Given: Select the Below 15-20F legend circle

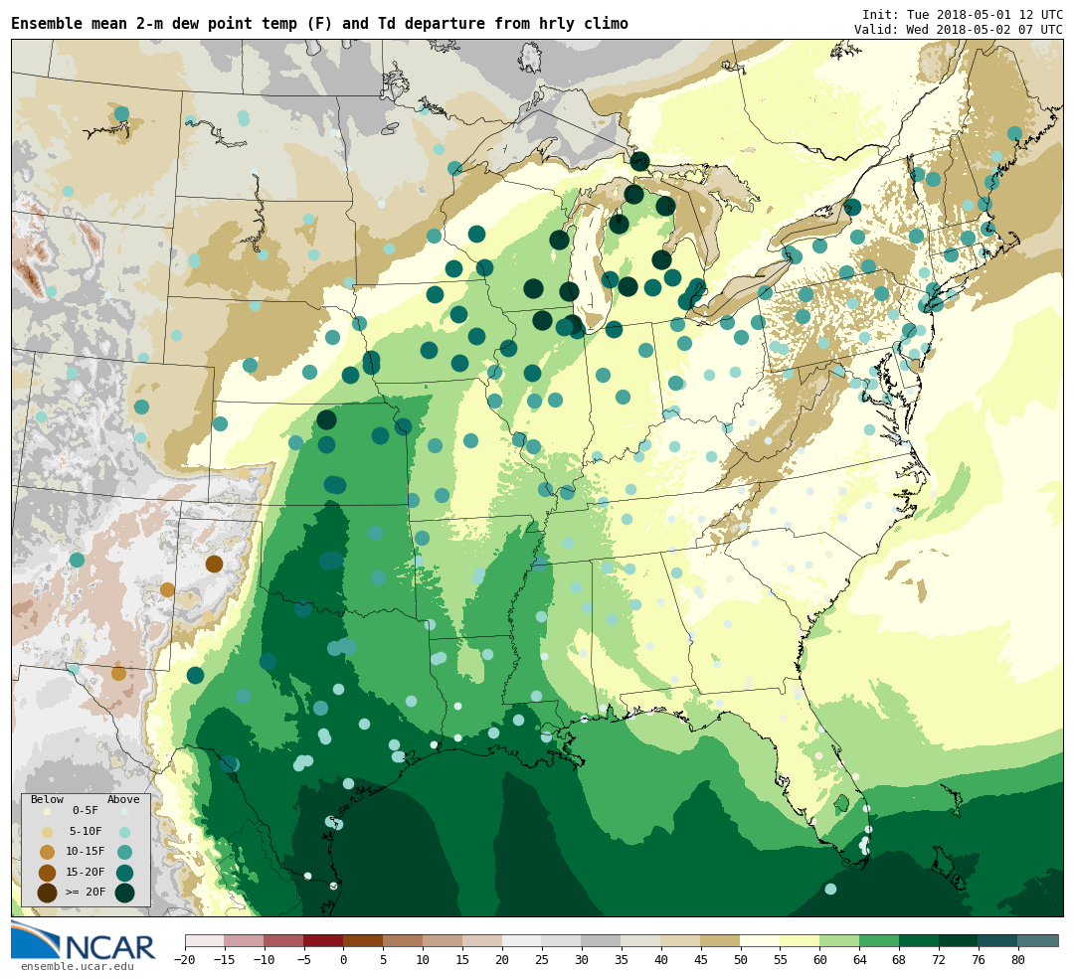Looking at the screenshot, I should (47, 873).
